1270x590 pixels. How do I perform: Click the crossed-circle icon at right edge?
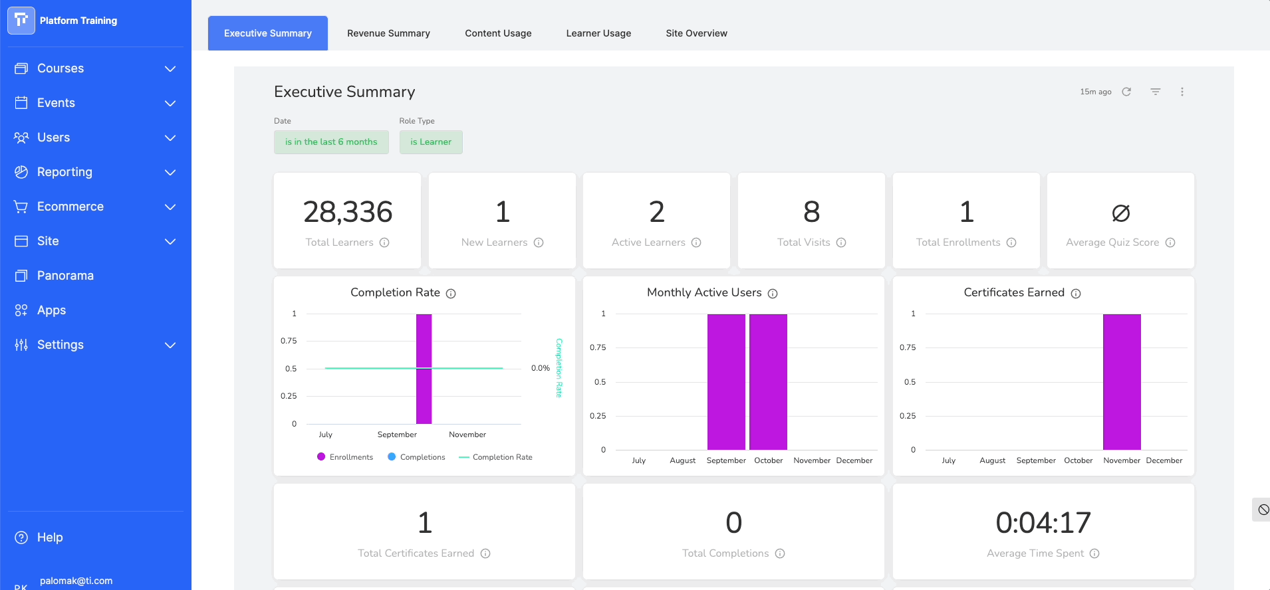[1263, 510]
